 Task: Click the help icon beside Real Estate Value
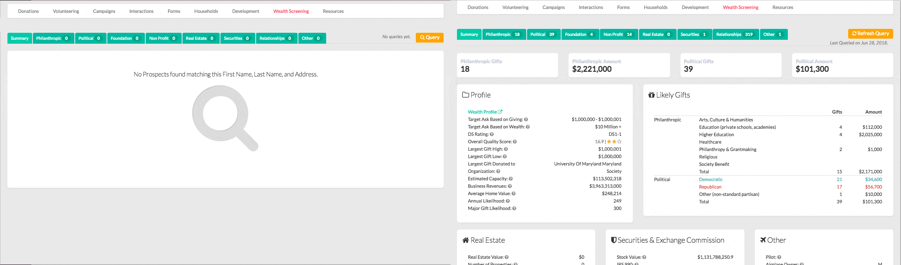pos(507,257)
